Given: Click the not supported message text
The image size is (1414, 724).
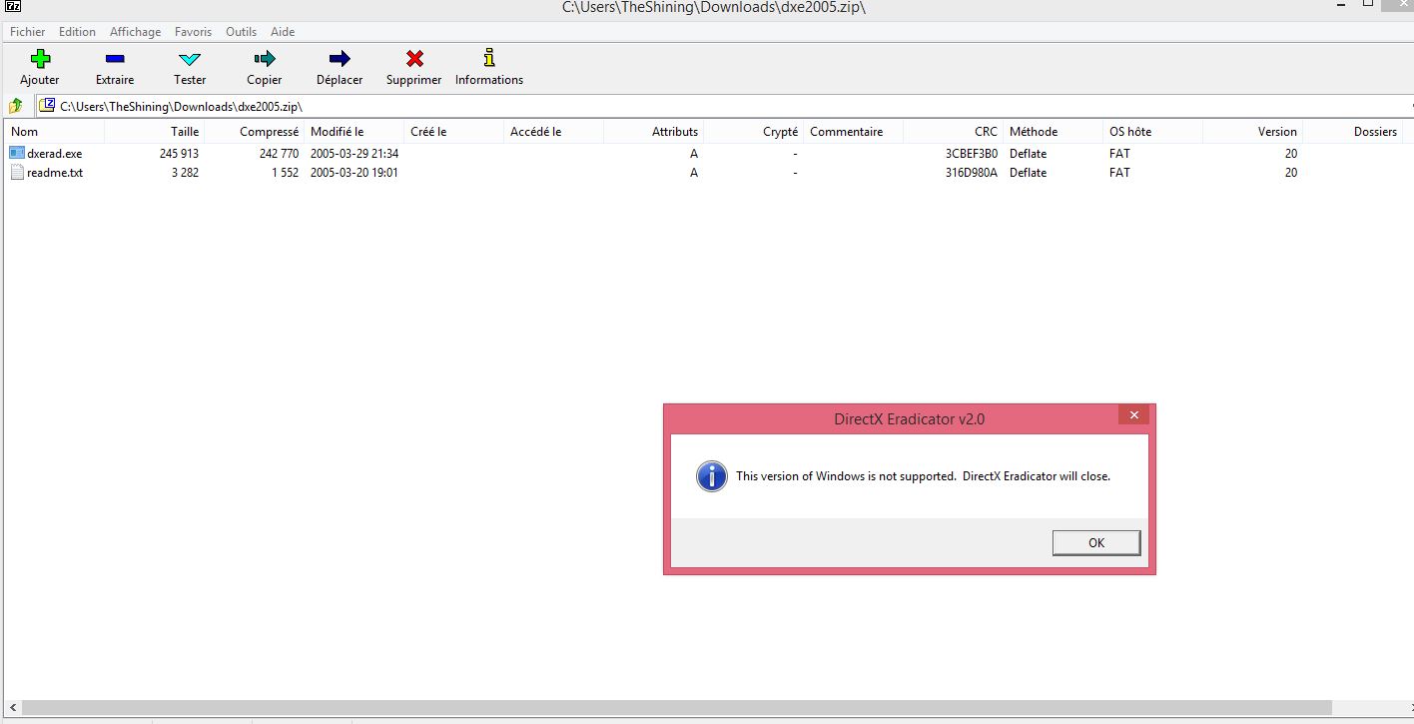Looking at the screenshot, I should click(923, 476).
